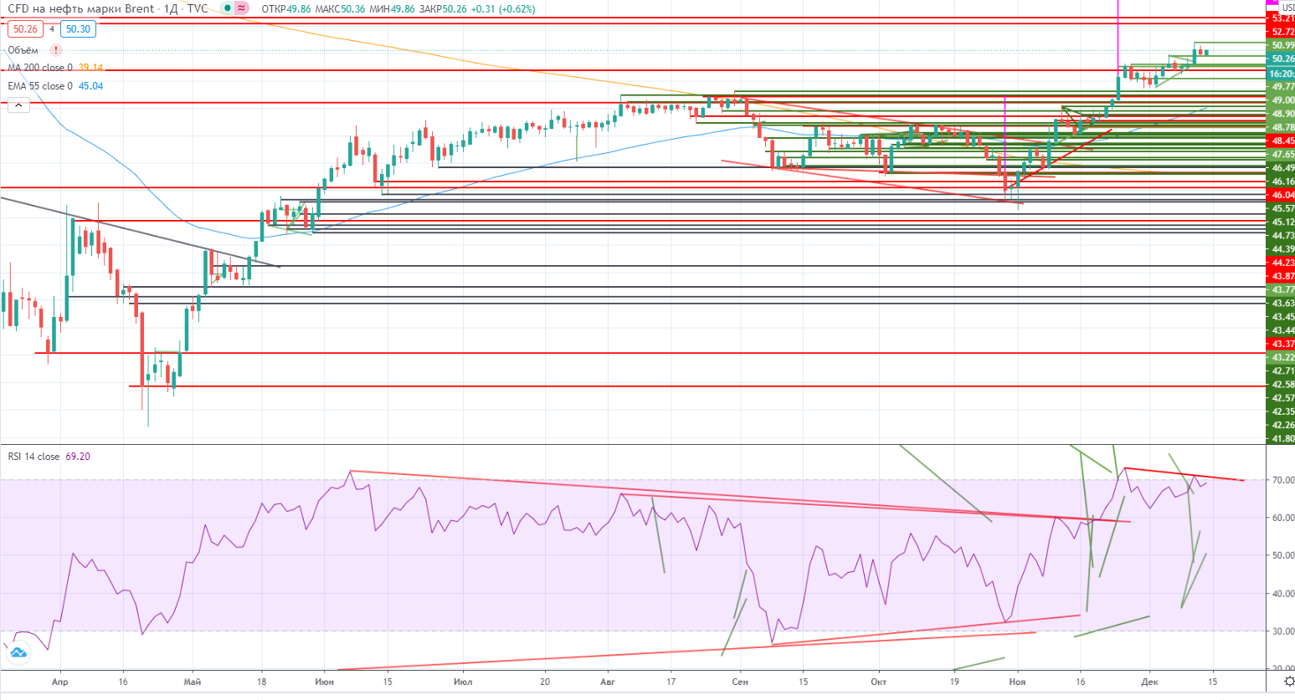Screen dimensions: 1295x700
Task: Click the red 46.04 price level label
Action: tap(1282, 195)
